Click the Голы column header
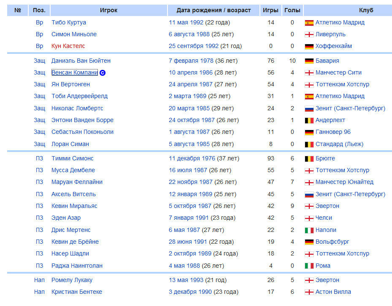The width and height of the screenshot is (392, 306). pyautogui.click(x=292, y=10)
